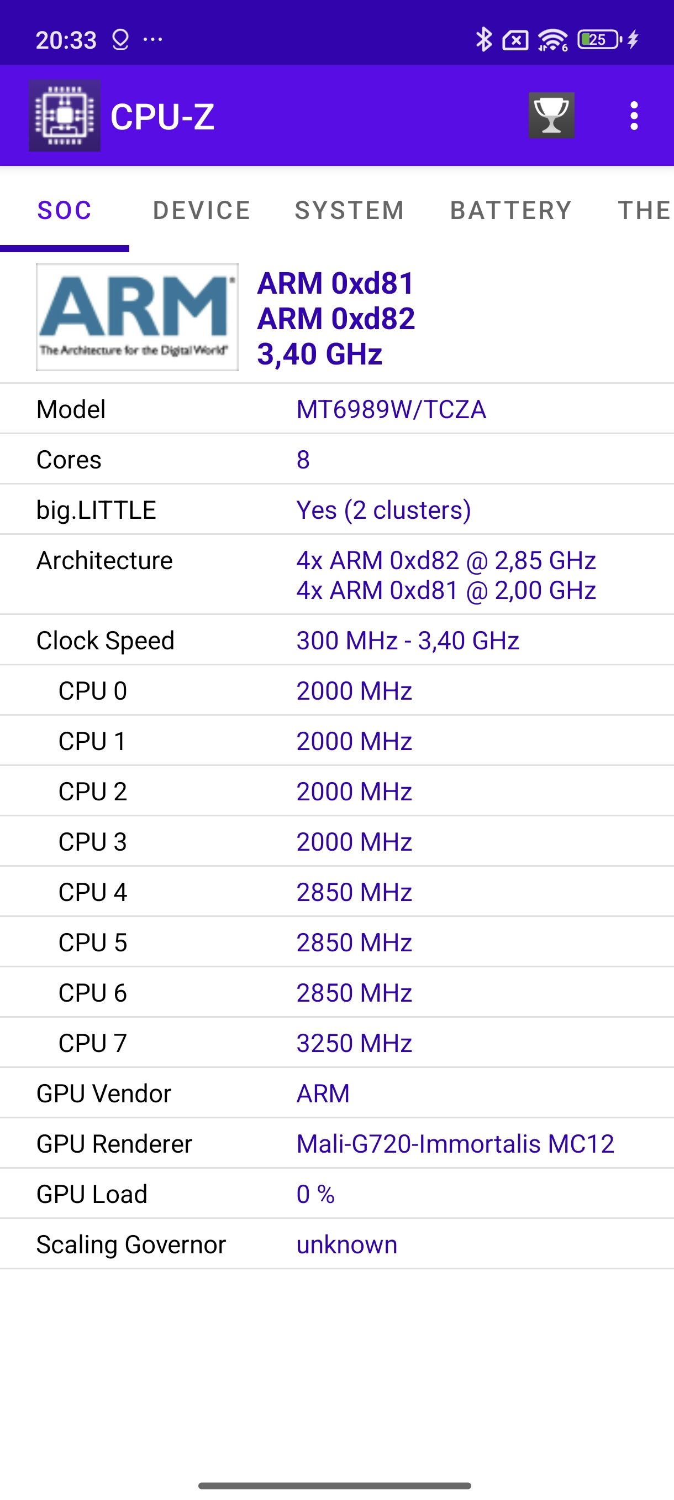Tap the CPU 7 frequency row
This screenshot has height=1500, width=674.
[336, 1043]
